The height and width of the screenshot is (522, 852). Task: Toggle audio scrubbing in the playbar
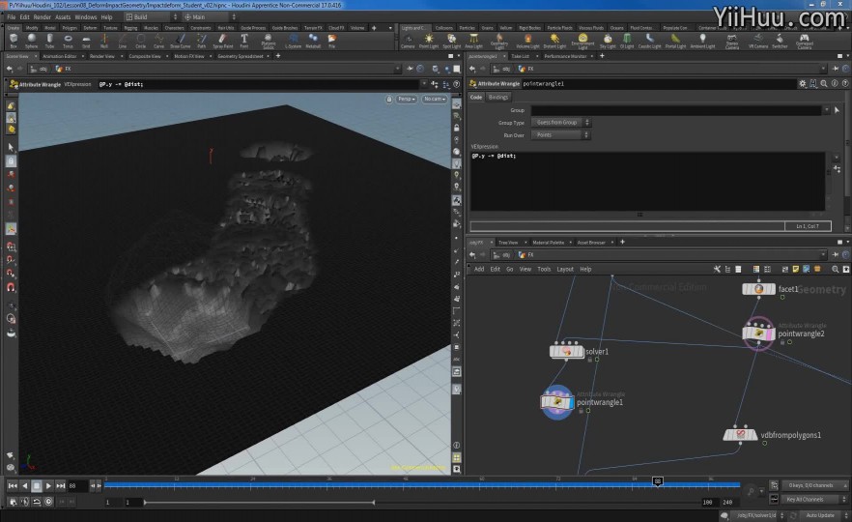coord(24,502)
